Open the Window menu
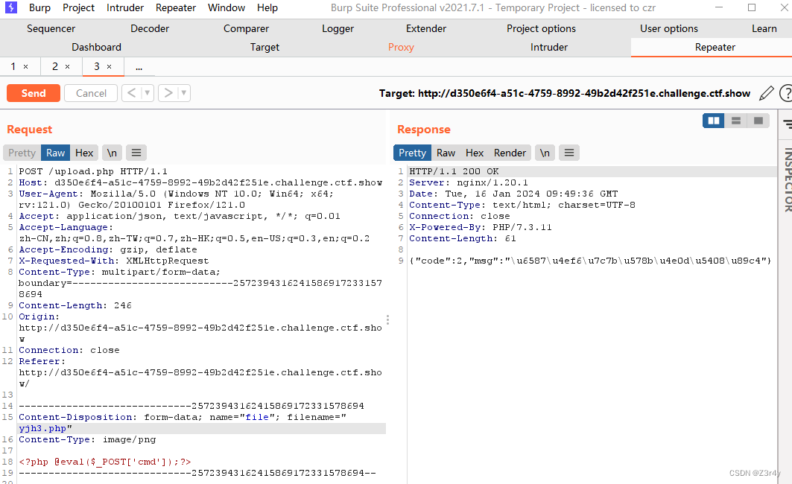Image resolution: width=792 pixels, height=484 pixels. coord(226,7)
